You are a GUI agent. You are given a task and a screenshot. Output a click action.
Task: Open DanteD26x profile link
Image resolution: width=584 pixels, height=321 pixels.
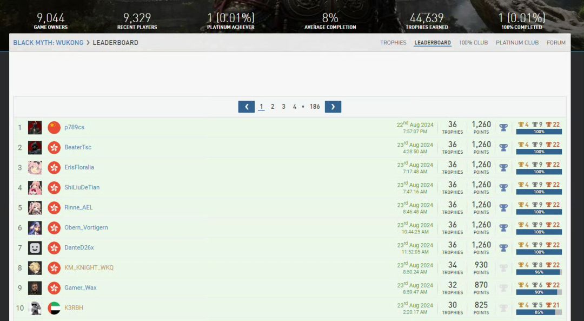79,247
